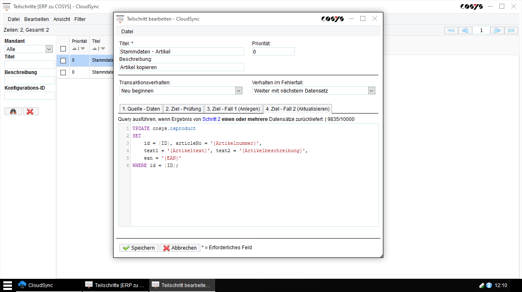Click the red X filter reset icon
The width and height of the screenshot is (522, 292).
[x=30, y=111]
